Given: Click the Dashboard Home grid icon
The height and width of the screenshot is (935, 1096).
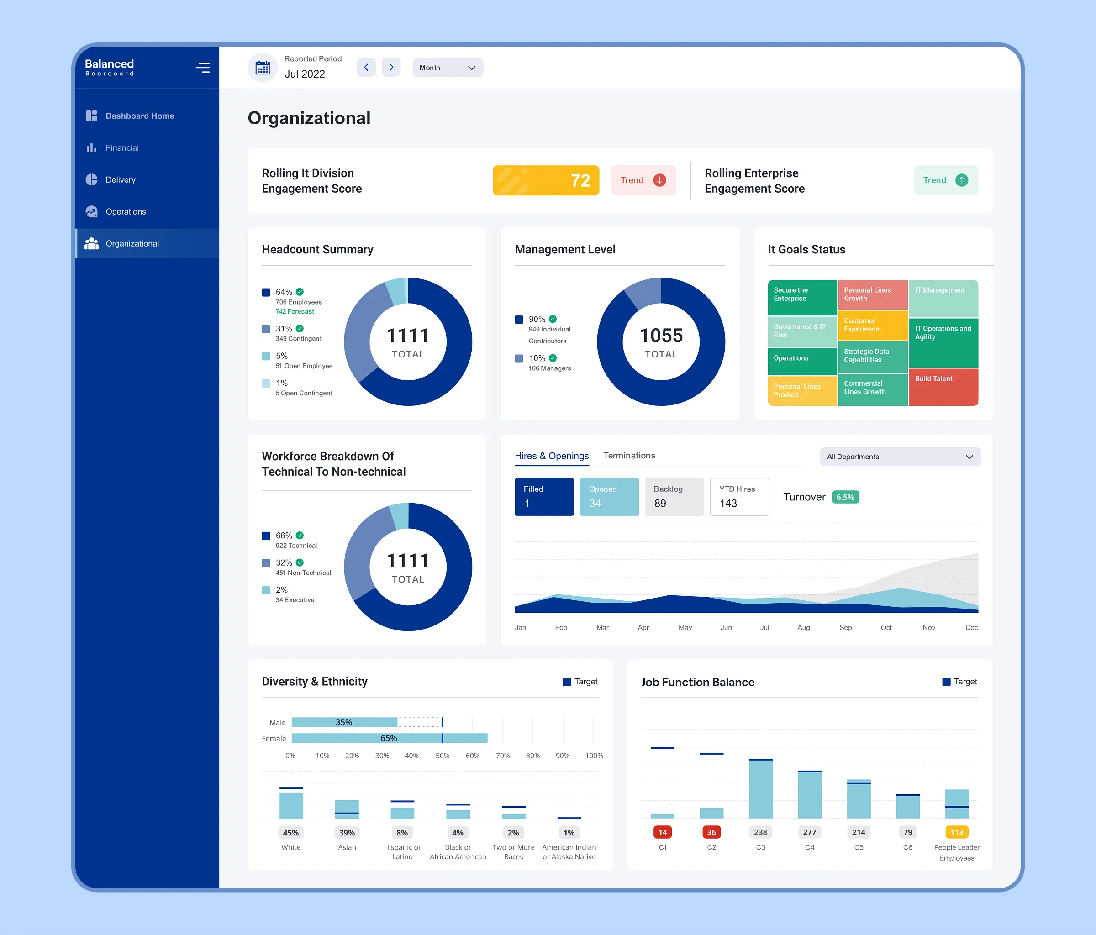Looking at the screenshot, I should pyautogui.click(x=91, y=116).
